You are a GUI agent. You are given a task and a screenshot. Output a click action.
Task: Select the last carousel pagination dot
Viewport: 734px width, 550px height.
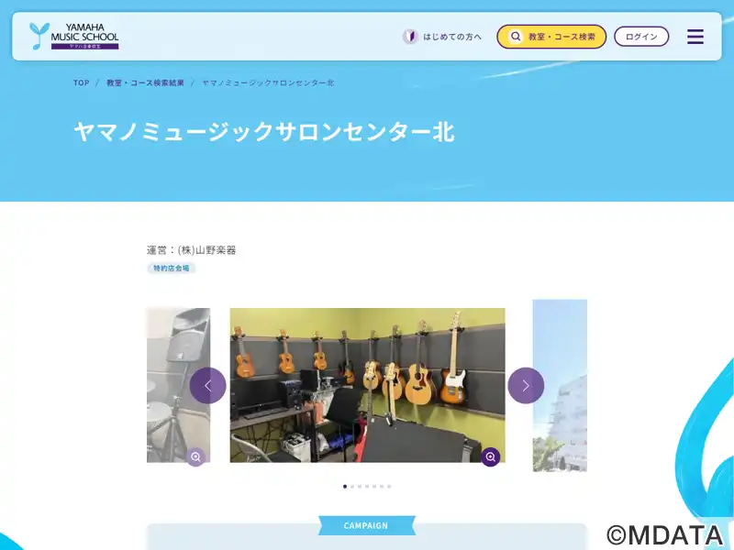click(x=389, y=487)
